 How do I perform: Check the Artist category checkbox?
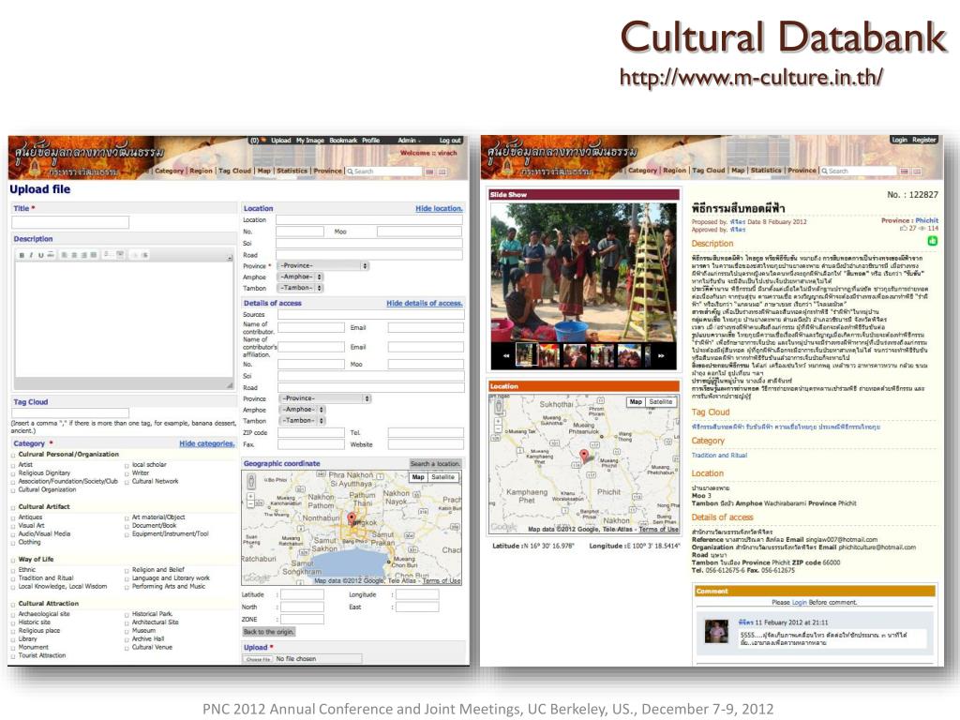pyautogui.click(x=13, y=465)
